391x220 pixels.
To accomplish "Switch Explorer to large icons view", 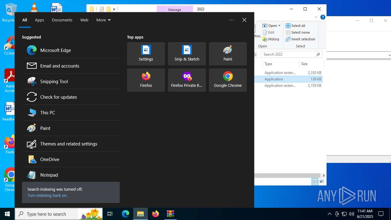I will pos(322,182).
